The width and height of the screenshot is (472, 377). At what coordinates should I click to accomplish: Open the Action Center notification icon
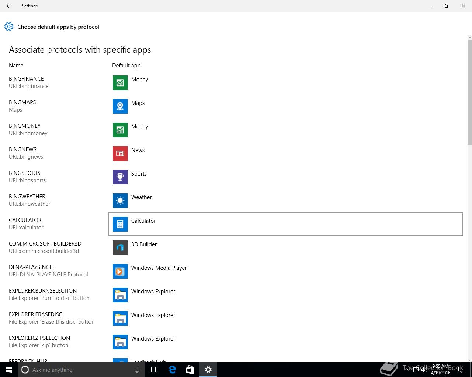461,370
